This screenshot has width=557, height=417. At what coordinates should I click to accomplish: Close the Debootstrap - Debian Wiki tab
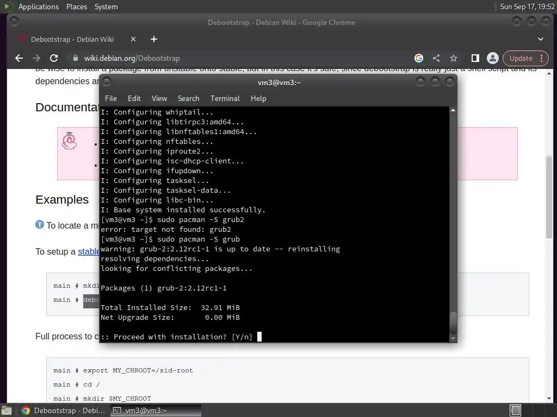[x=133, y=39]
